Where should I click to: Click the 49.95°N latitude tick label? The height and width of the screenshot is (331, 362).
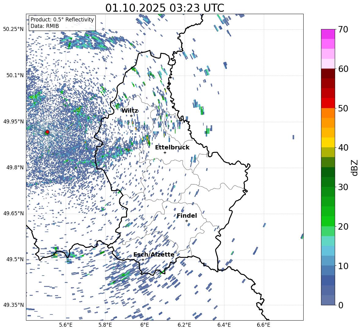(13, 121)
